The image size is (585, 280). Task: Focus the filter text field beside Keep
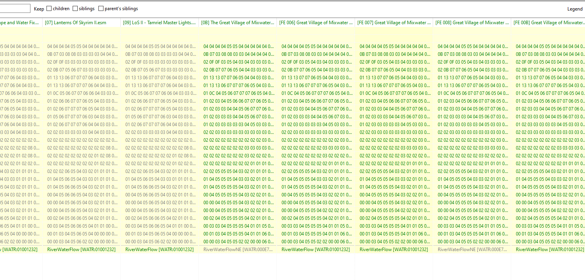[15, 9]
